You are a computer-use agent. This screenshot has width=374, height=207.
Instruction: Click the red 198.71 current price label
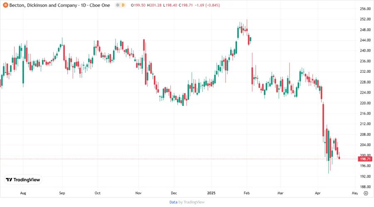364,159
